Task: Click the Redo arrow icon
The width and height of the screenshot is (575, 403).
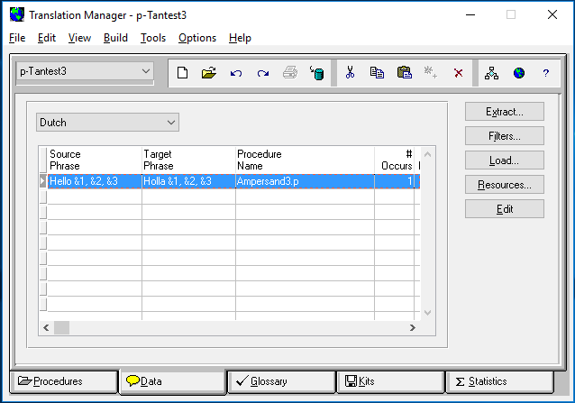Action: (x=263, y=73)
